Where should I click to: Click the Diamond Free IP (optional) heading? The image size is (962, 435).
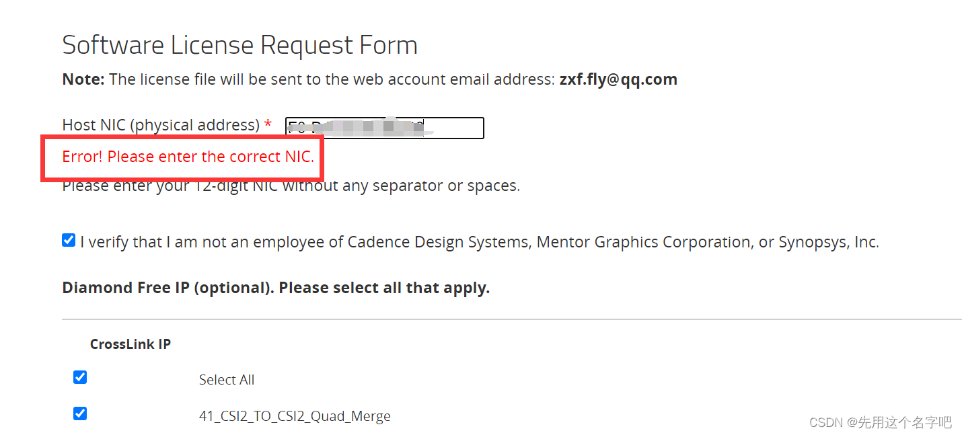(x=276, y=288)
